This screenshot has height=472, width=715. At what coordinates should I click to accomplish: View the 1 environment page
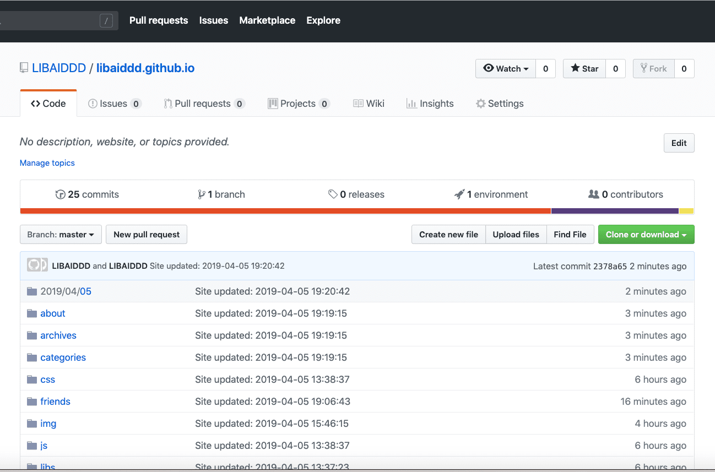491,194
